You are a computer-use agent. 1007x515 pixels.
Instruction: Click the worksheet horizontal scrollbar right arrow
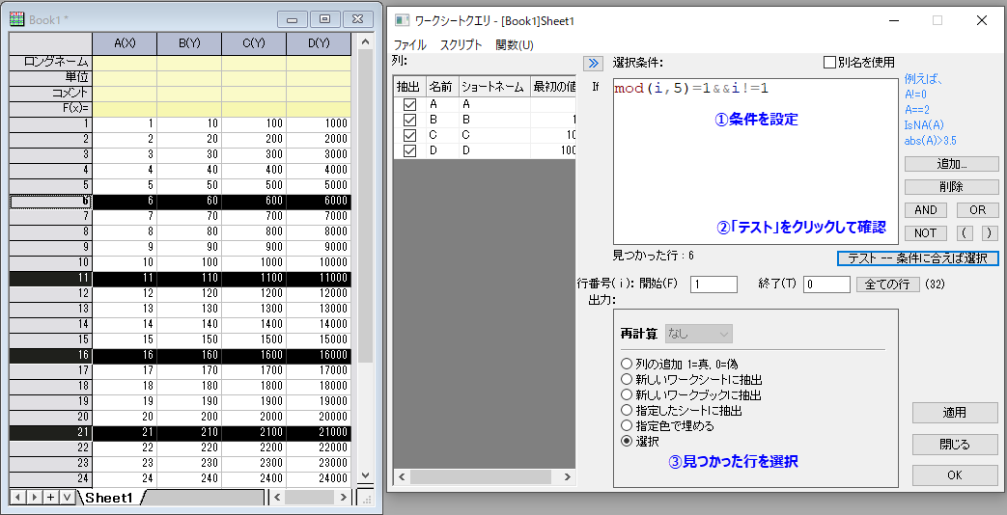tap(344, 497)
